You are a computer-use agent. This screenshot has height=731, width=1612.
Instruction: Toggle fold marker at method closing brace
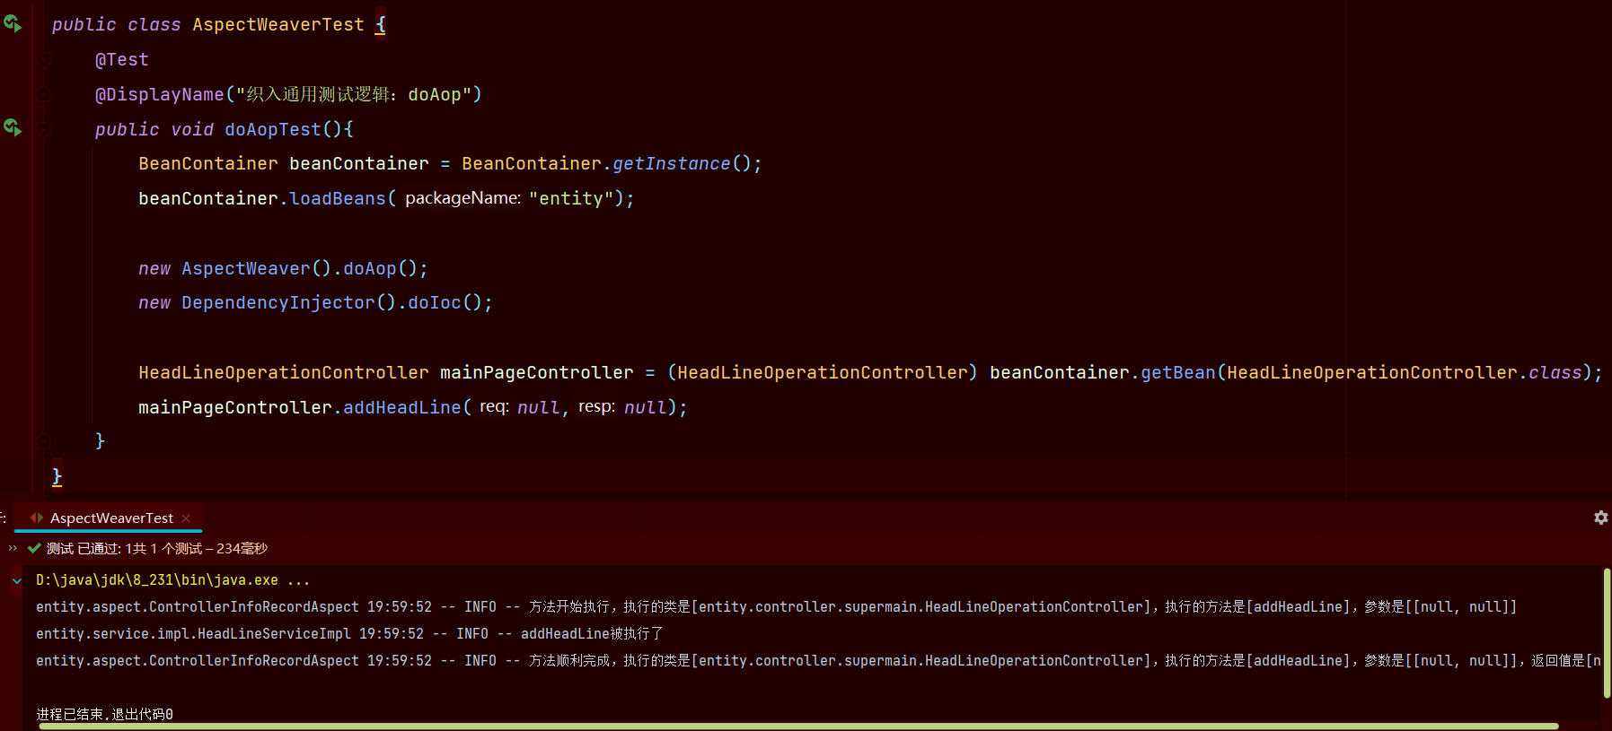pos(44,440)
